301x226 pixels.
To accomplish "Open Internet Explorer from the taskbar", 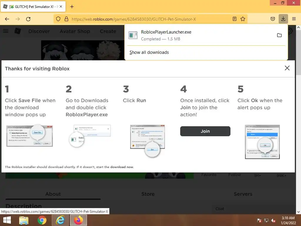I will coord(60,220).
